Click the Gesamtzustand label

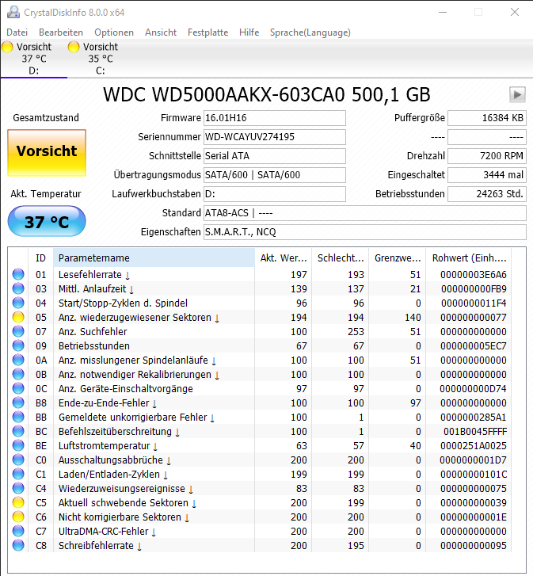pyautogui.click(x=46, y=118)
